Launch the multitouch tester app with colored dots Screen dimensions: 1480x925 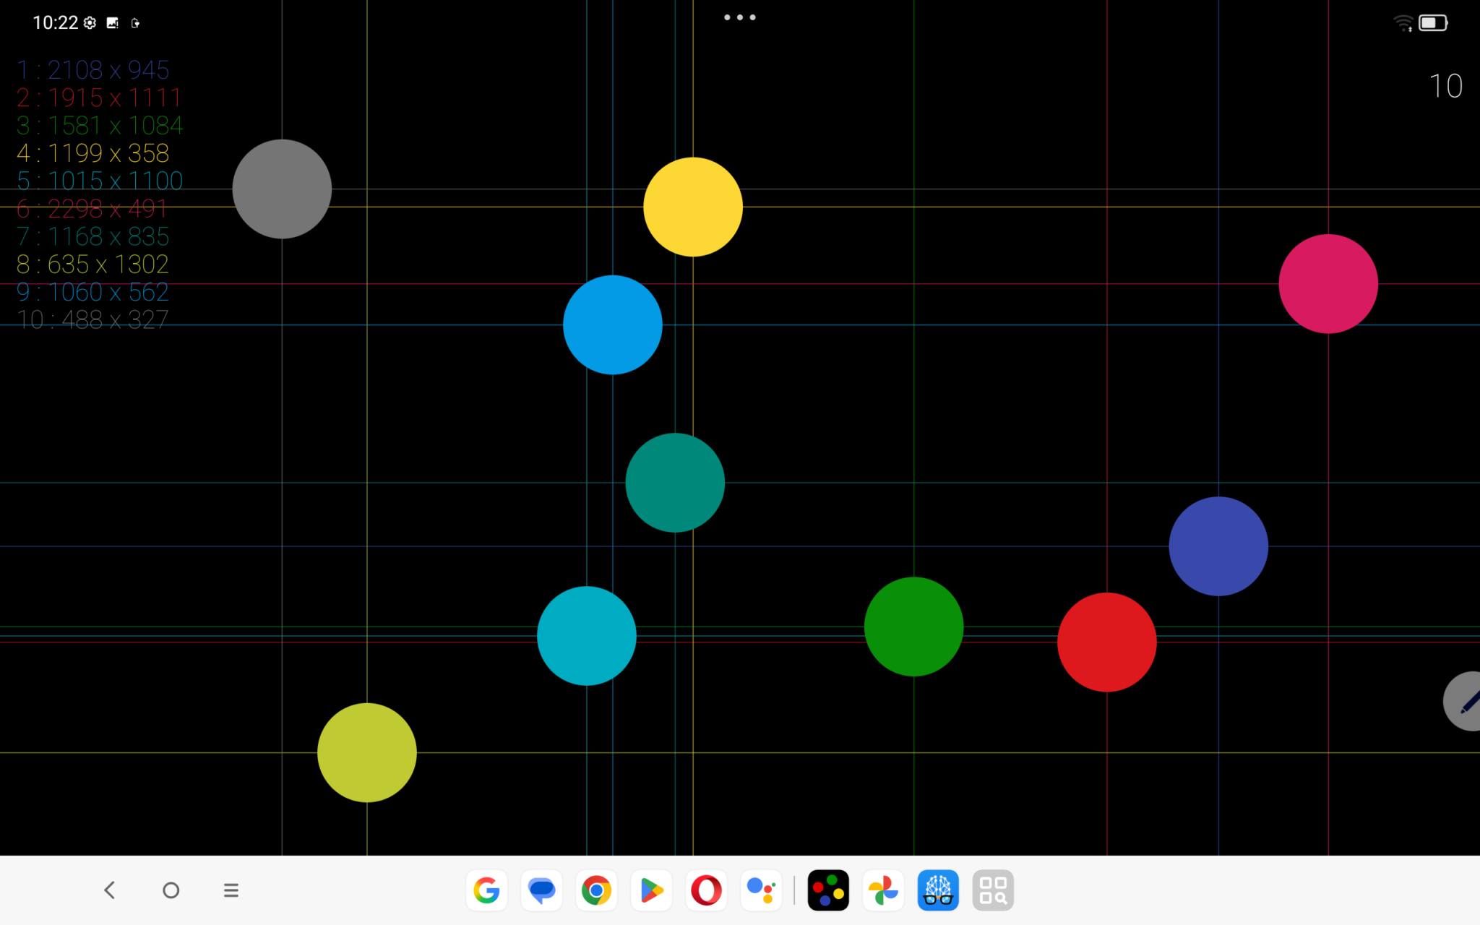coord(828,890)
